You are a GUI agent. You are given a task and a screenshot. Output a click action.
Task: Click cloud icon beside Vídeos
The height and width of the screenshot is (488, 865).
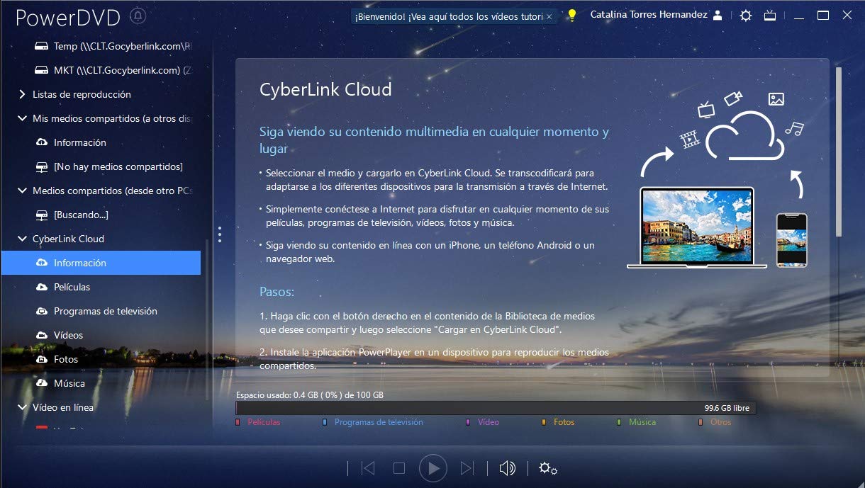point(41,335)
